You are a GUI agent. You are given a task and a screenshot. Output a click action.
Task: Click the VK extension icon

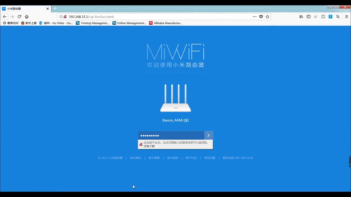[323, 17]
